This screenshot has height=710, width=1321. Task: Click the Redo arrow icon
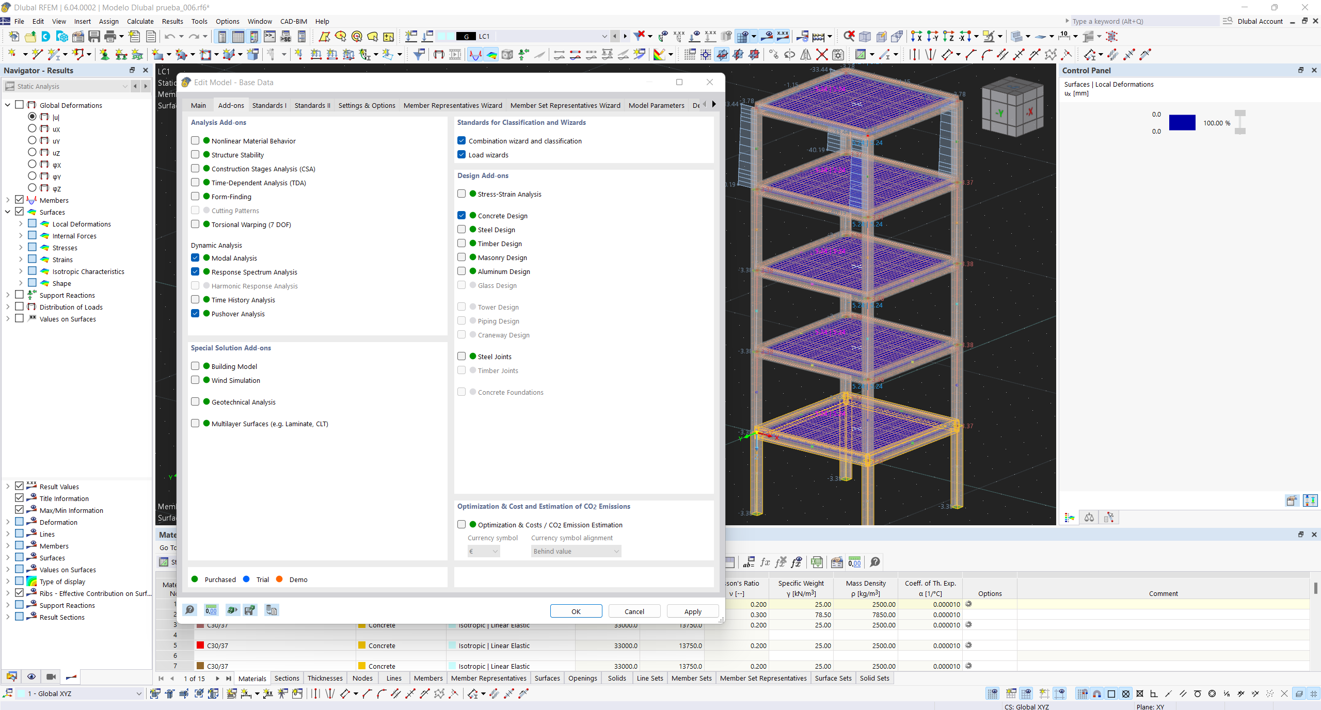(x=194, y=36)
